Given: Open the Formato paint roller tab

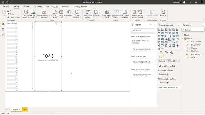Looking at the screenshot, I should tap(166, 53).
